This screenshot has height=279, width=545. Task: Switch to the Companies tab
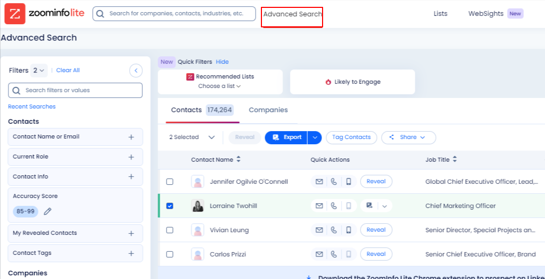[x=268, y=110]
